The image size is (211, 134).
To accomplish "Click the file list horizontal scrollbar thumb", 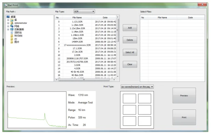I will 84,80.
